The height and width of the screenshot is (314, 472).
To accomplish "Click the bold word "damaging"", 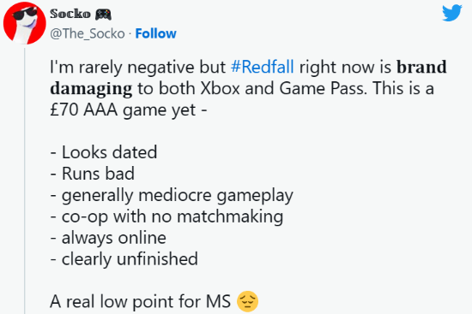I will (91, 89).
